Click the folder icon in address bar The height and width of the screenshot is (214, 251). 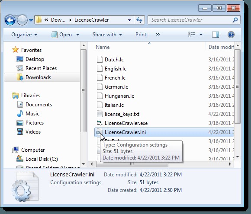(39, 20)
